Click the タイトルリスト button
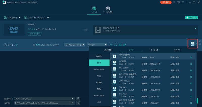The image size is (202, 107). (x=35, y=34)
